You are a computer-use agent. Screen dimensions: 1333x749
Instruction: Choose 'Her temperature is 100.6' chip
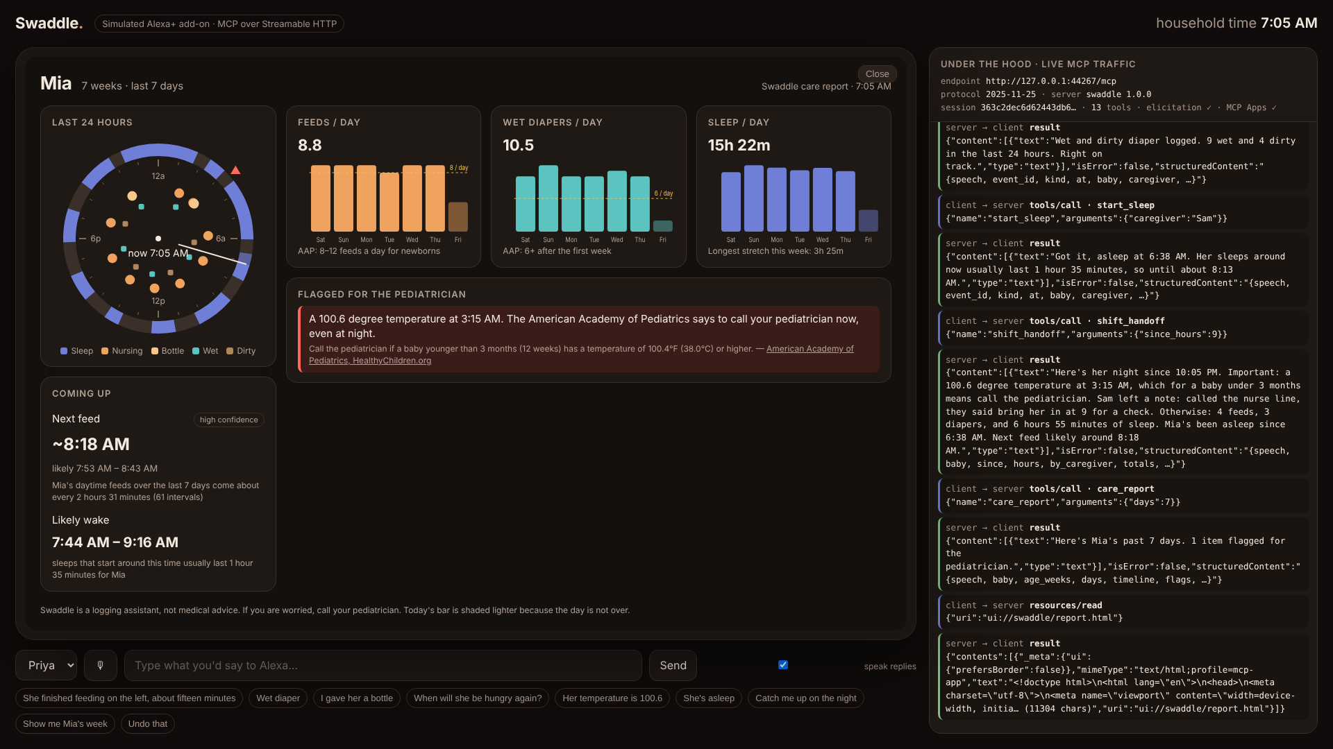click(612, 698)
